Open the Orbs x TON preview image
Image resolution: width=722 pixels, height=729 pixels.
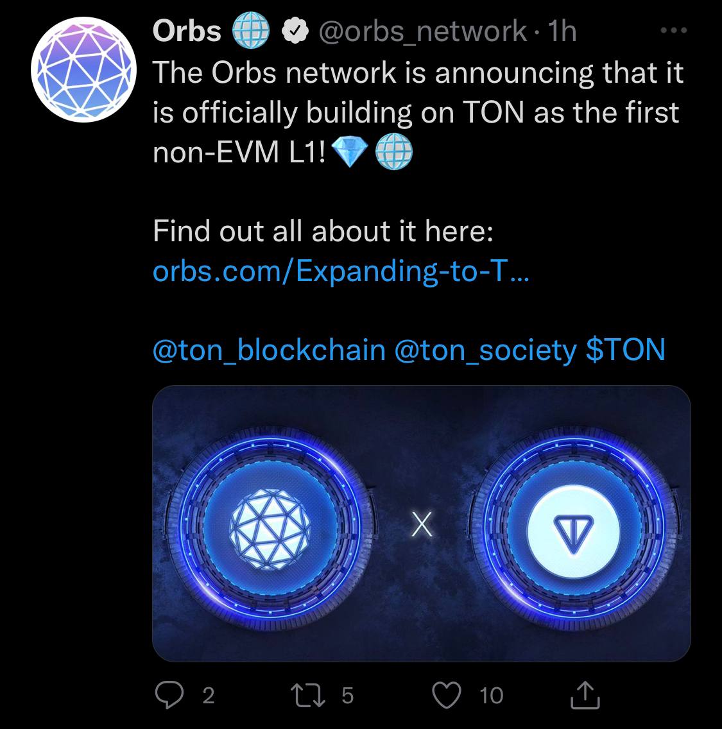click(x=421, y=523)
